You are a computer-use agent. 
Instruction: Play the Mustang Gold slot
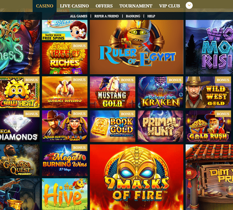point(113,92)
